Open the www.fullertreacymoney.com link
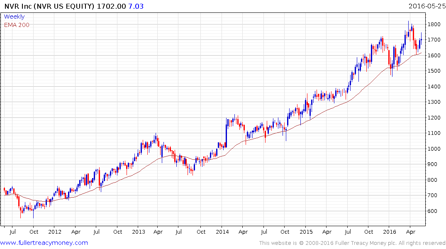The width and height of the screenshot is (446, 249). pyautogui.click(x=44, y=243)
